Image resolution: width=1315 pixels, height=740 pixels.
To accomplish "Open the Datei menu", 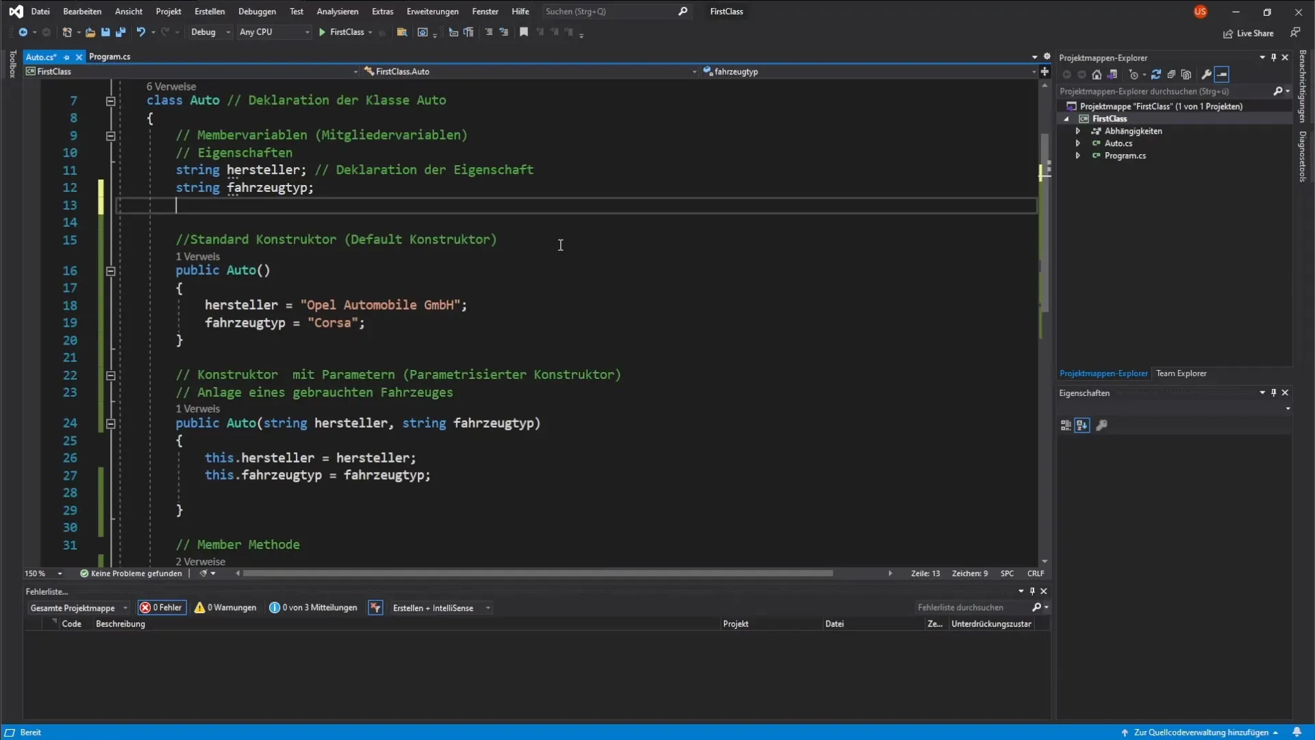I will (x=40, y=12).
